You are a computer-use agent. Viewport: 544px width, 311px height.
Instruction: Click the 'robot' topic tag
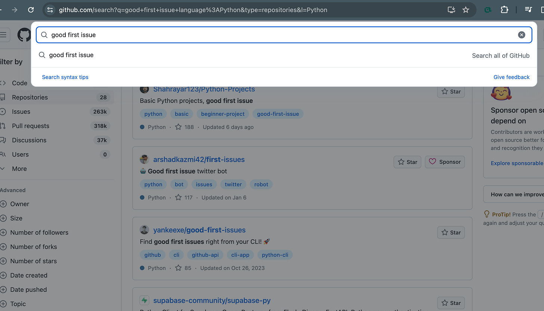[261, 184]
